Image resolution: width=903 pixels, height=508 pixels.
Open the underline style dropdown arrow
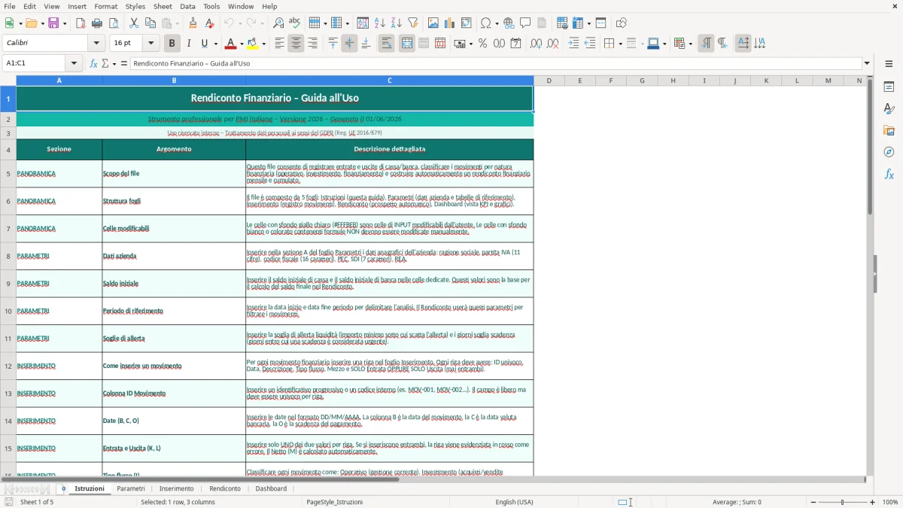(214, 44)
